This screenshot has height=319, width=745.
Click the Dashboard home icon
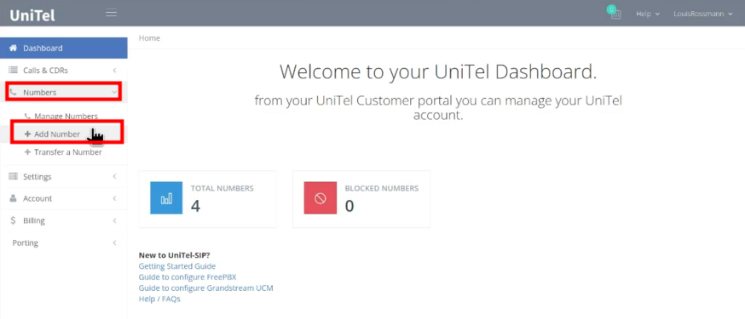tap(14, 48)
